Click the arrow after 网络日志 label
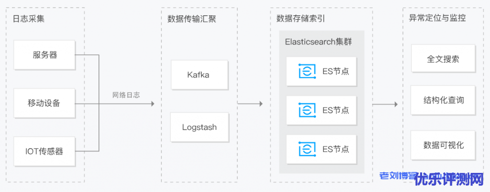Image resolution: width=490 pixels, height=192 pixels. [152, 104]
